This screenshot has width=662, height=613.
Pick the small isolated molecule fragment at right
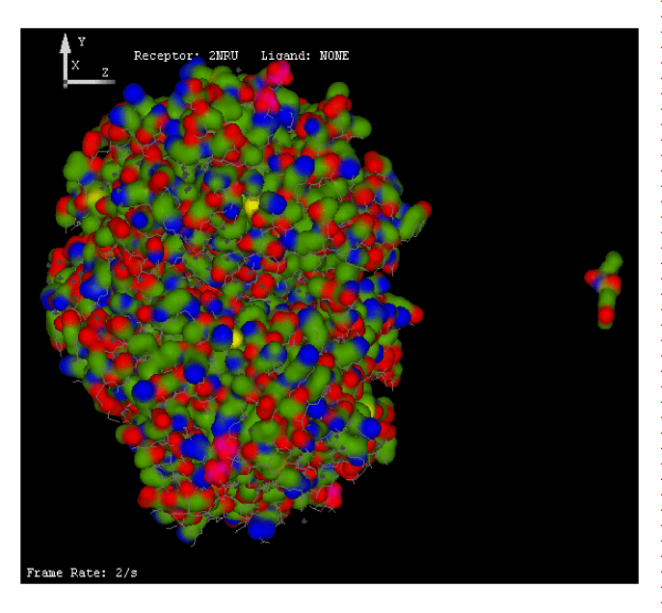point(604,289)
